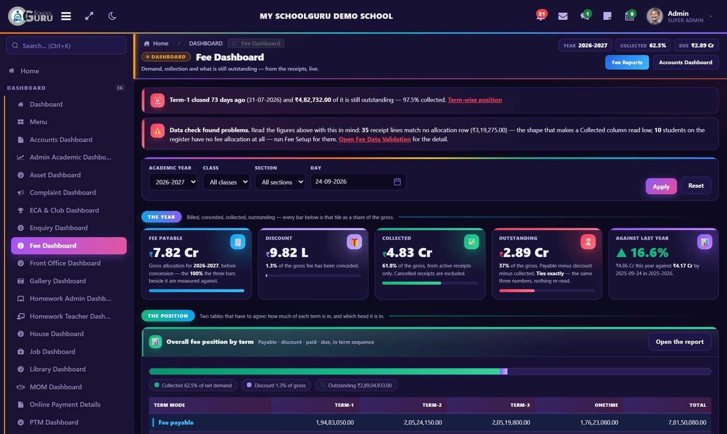Open the Class All classes dropdown
Viewport: 727px width, 434px height.
tap(226, 182)
